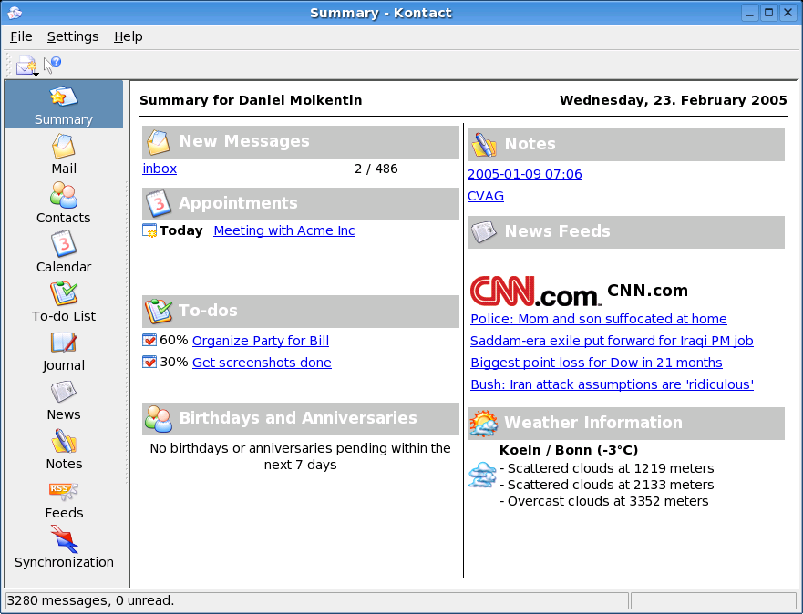The width and height of the screenshot is (803, 614).
Task: Toggle checkbox for Organize Party for Bill
Action: point(149,341)
